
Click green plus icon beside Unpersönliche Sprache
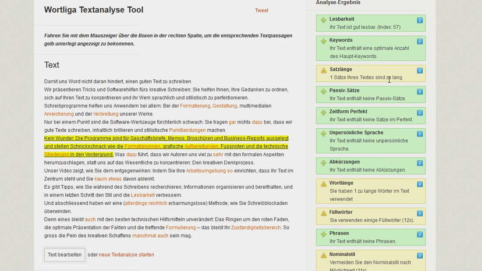(323, 134)
